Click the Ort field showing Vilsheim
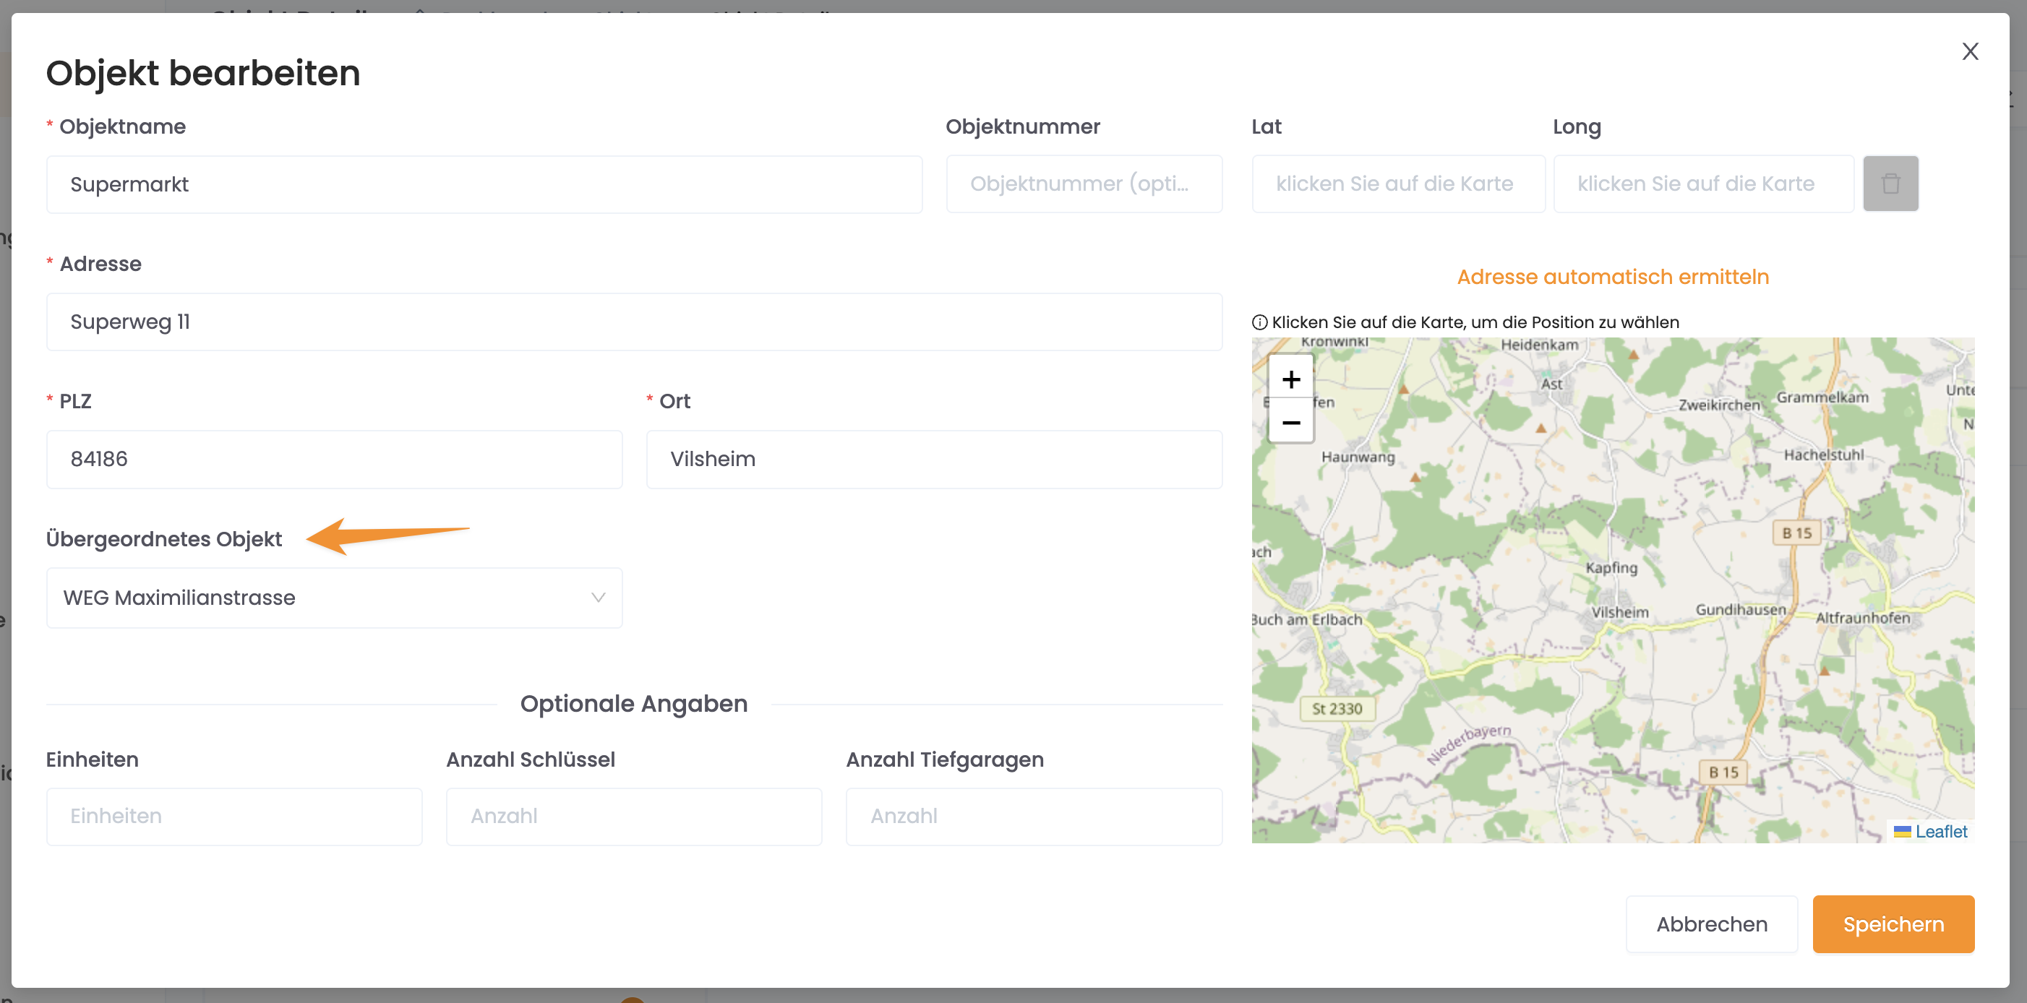2027x1003 pixels. click(x=934, y=460)
